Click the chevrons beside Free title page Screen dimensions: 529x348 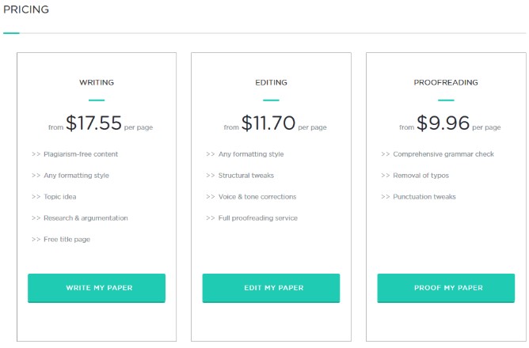(36, 240)
